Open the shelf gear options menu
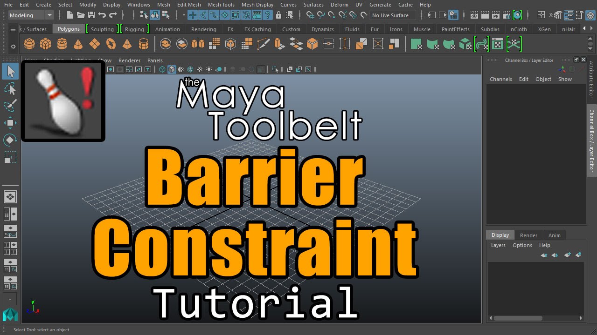Image resolution: width=597 pixels, height=335 pixels. (x=13, y=47)
